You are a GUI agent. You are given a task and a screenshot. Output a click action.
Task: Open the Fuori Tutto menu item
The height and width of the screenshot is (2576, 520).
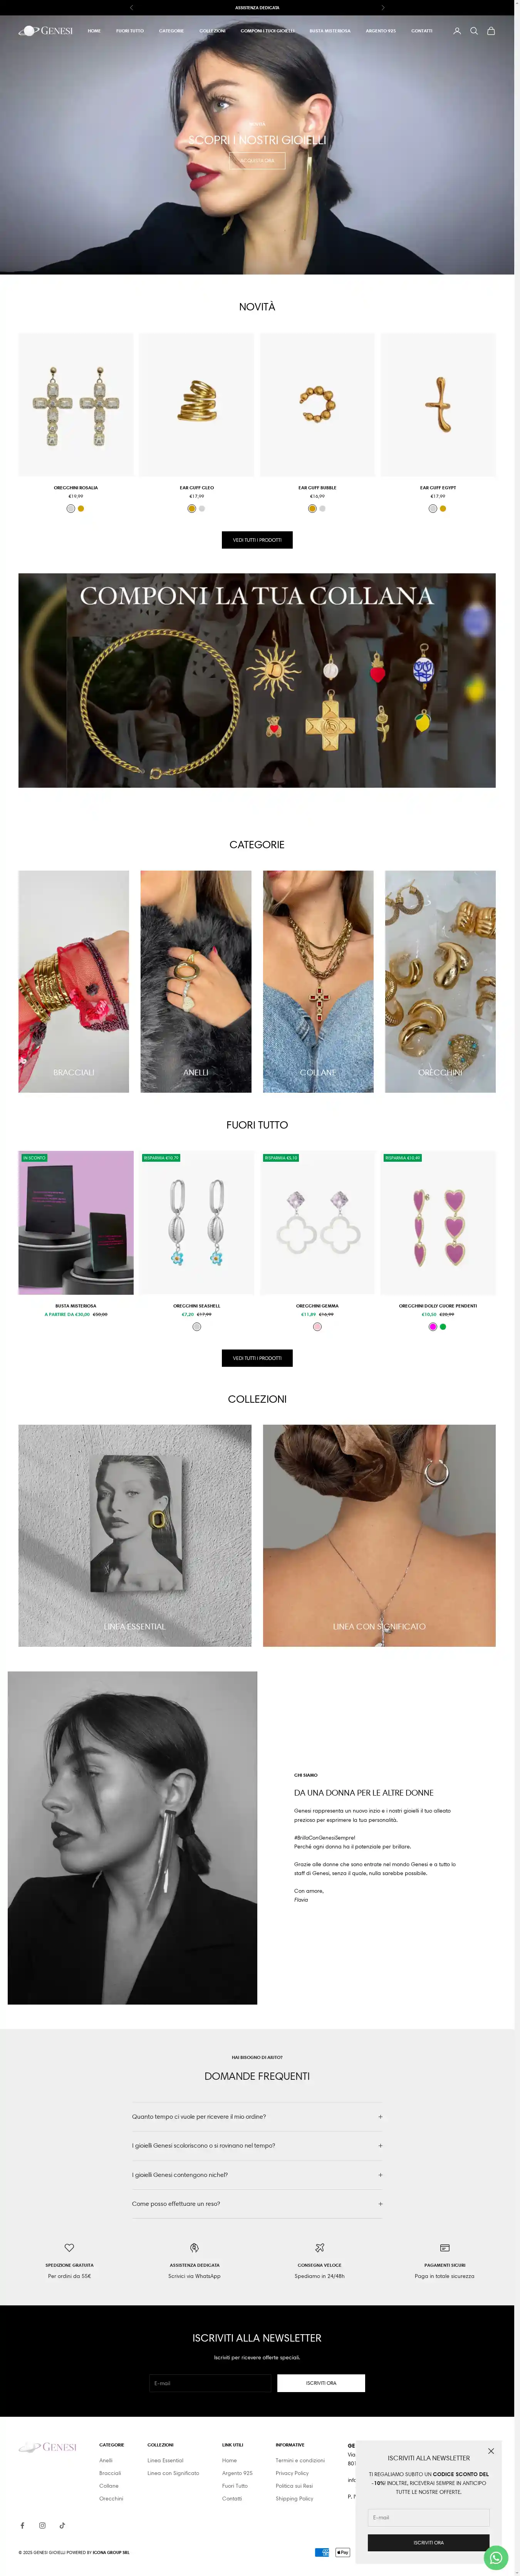tap(130, 31)
